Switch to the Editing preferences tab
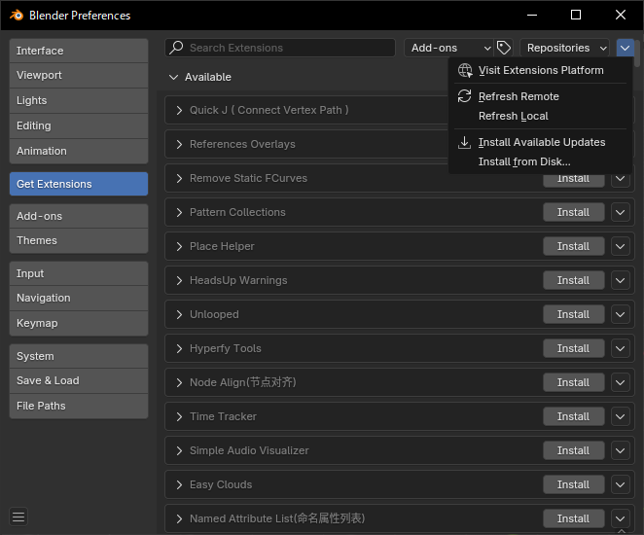Viewport: 644px width, 535px height. tap(79, 125)
